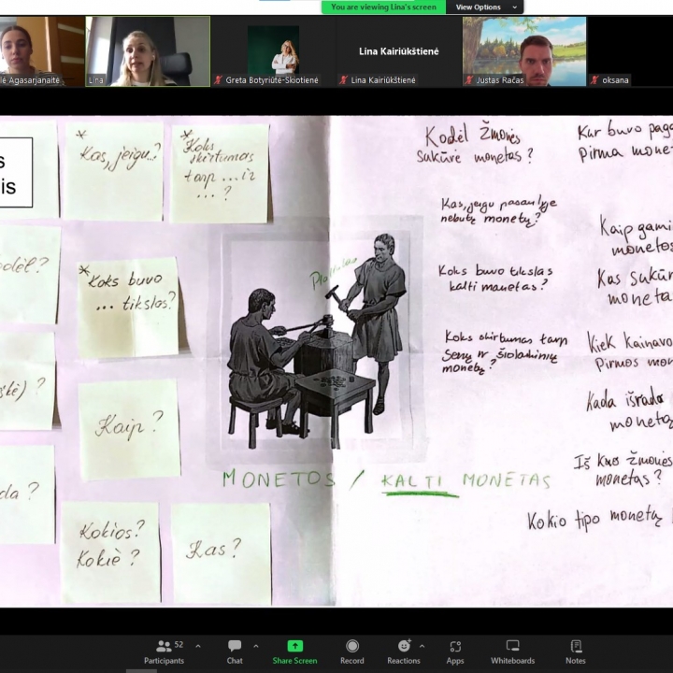Open the Participants panel
Screen dimensions: 673x673
pos(164,651)
